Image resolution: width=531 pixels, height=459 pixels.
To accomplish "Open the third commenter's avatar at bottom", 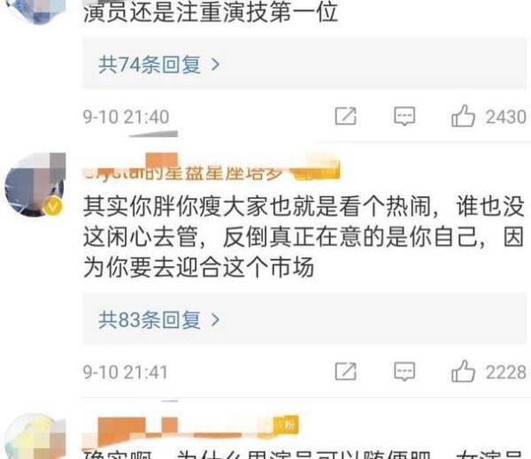I will pos(35,436).
